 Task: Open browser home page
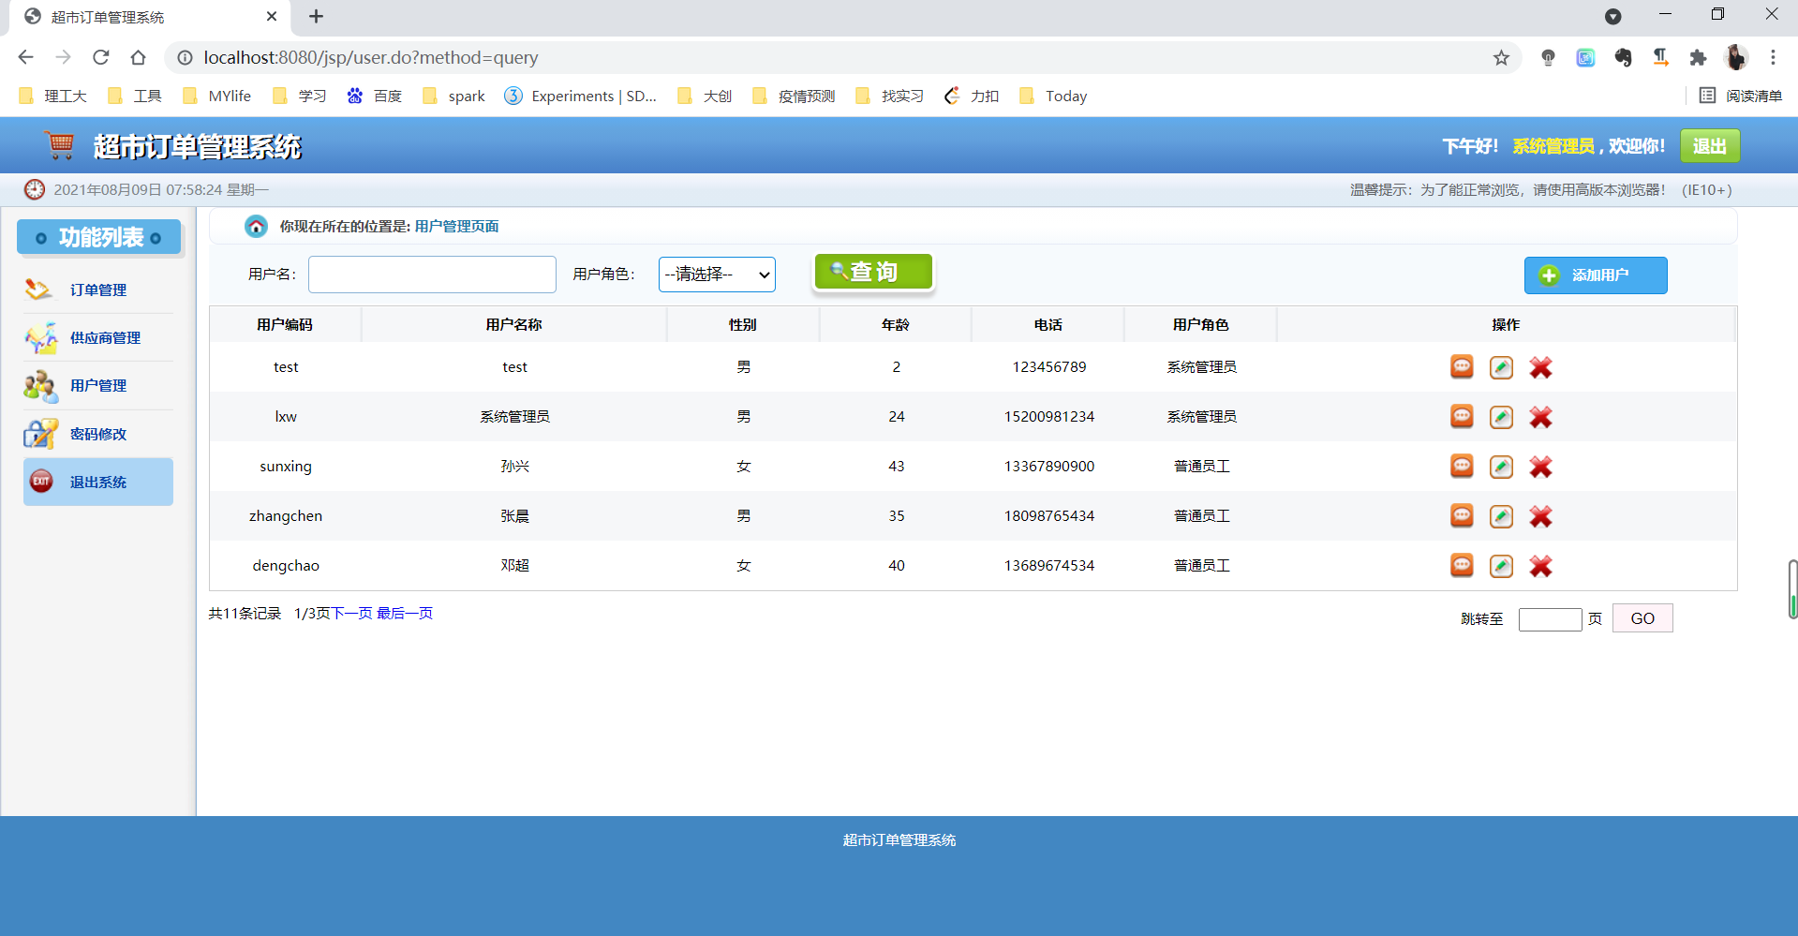tap(138, 57)
